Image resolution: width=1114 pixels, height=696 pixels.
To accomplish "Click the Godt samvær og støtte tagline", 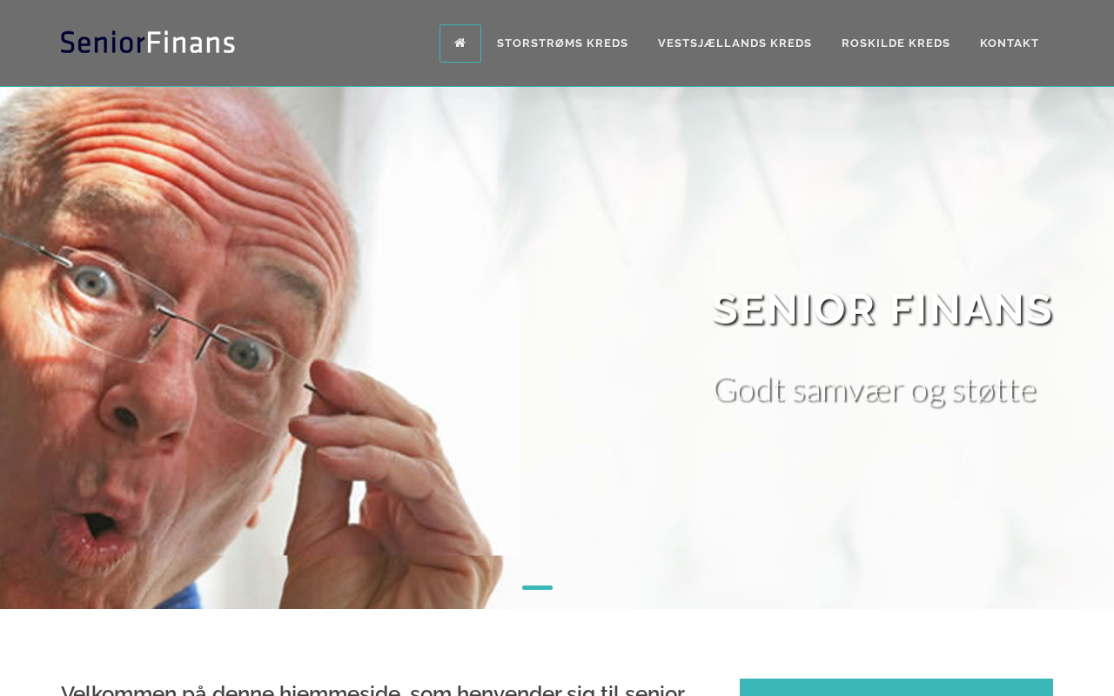I will (875, 391).
